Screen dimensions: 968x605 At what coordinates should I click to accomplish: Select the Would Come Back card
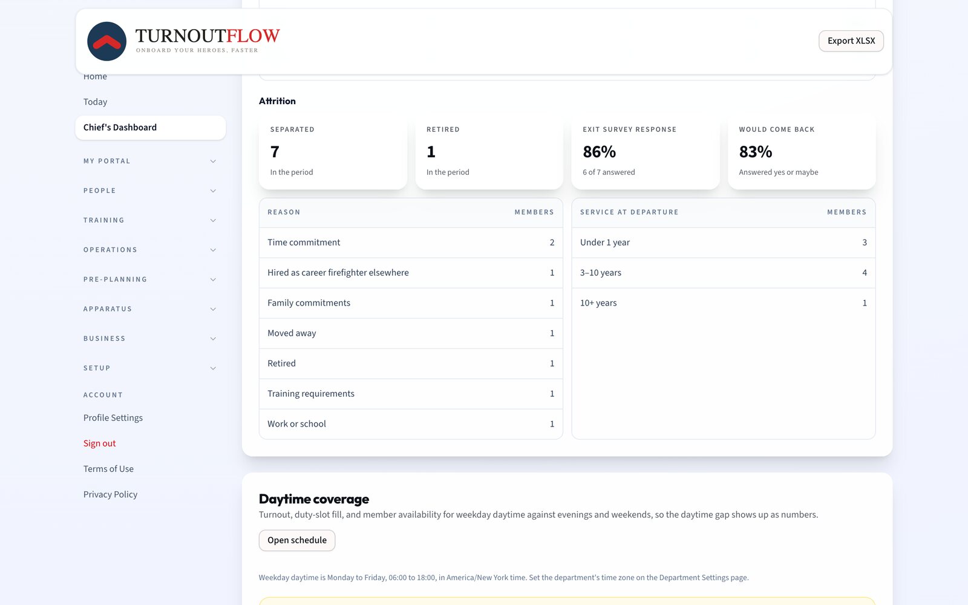802,152
